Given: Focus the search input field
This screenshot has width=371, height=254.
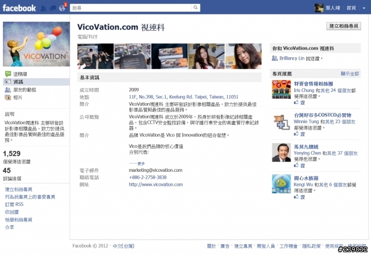Looking at the screenshot, I should pos(131,8).
